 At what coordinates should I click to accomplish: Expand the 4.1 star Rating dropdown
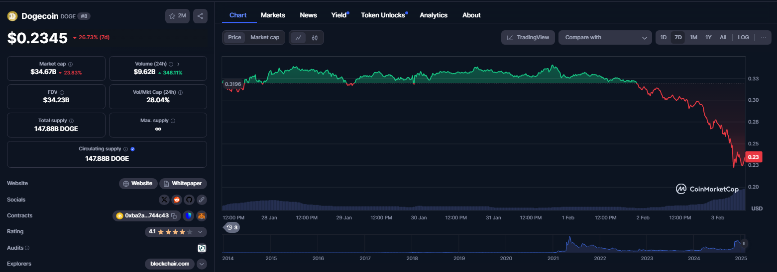tap(176, 232)
